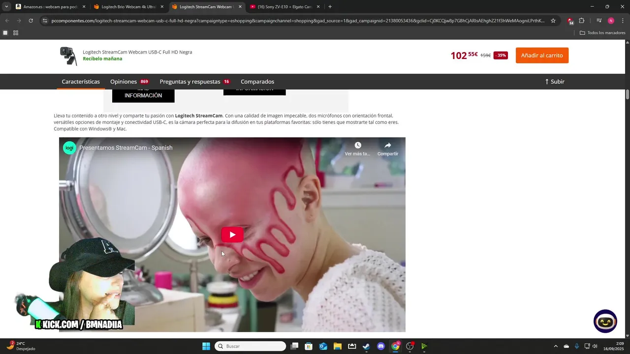Open OBS Studio from the taskbar

(x=410, y=346)
